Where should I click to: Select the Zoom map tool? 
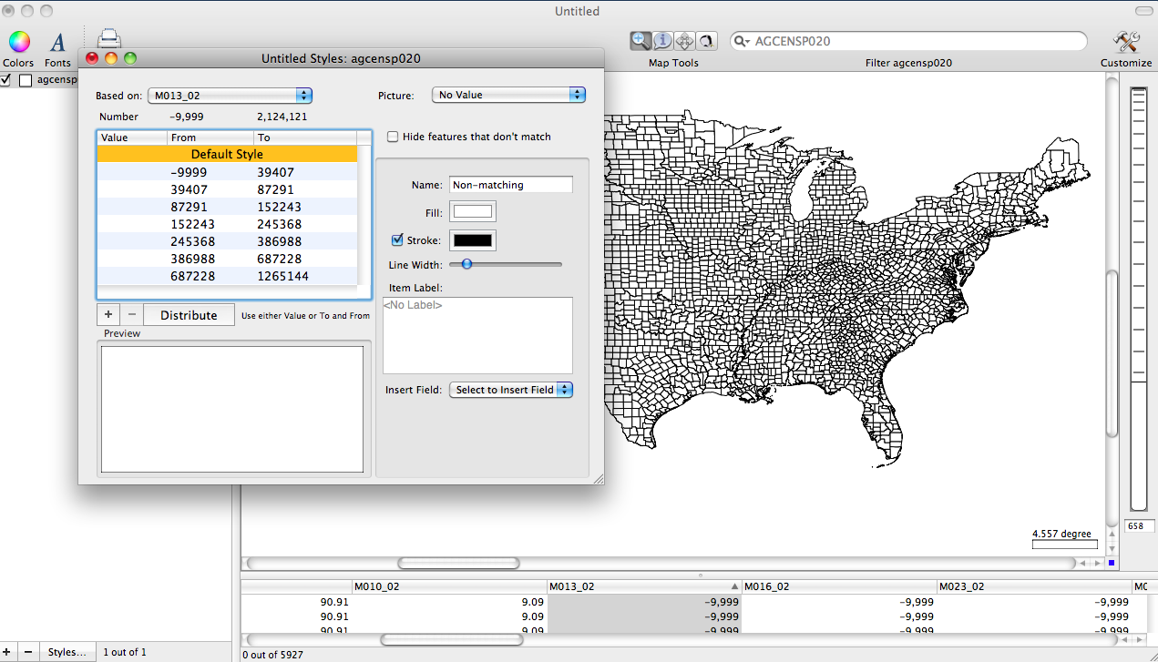641,41
